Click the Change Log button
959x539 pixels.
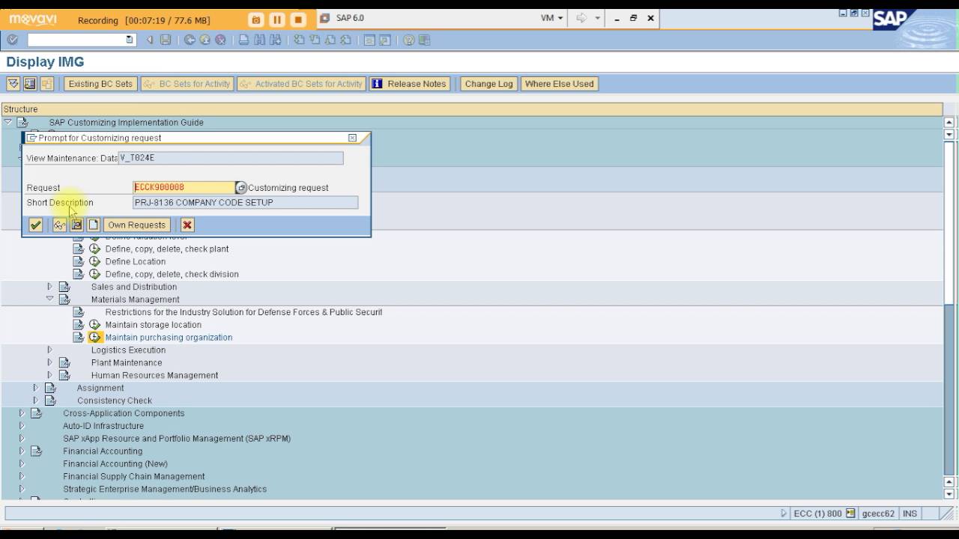coord(488,84)
